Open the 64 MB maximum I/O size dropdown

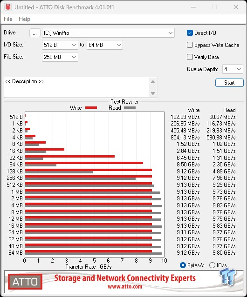coord(104,45)
